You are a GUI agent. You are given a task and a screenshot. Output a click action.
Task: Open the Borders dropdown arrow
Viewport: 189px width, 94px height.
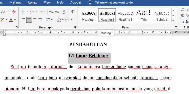pyautogui.click(x=71, y=20)
